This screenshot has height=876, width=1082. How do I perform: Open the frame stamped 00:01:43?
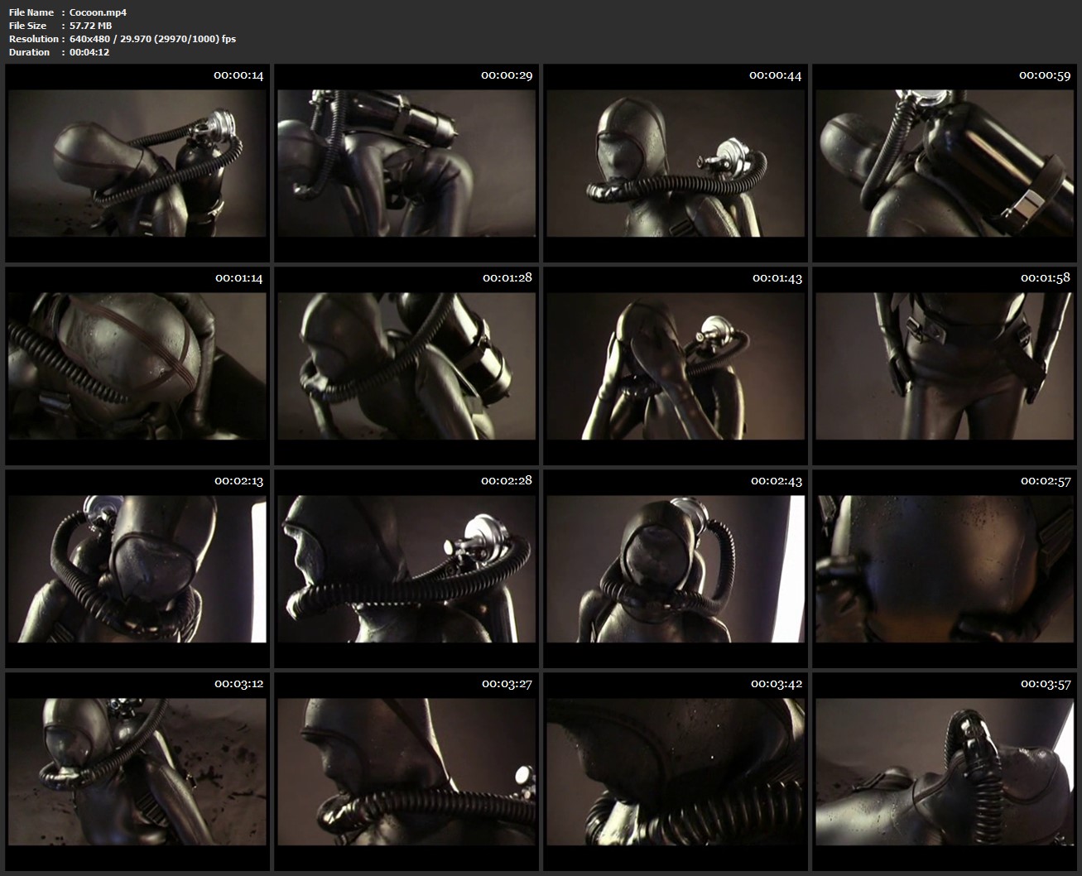(676, 366)
